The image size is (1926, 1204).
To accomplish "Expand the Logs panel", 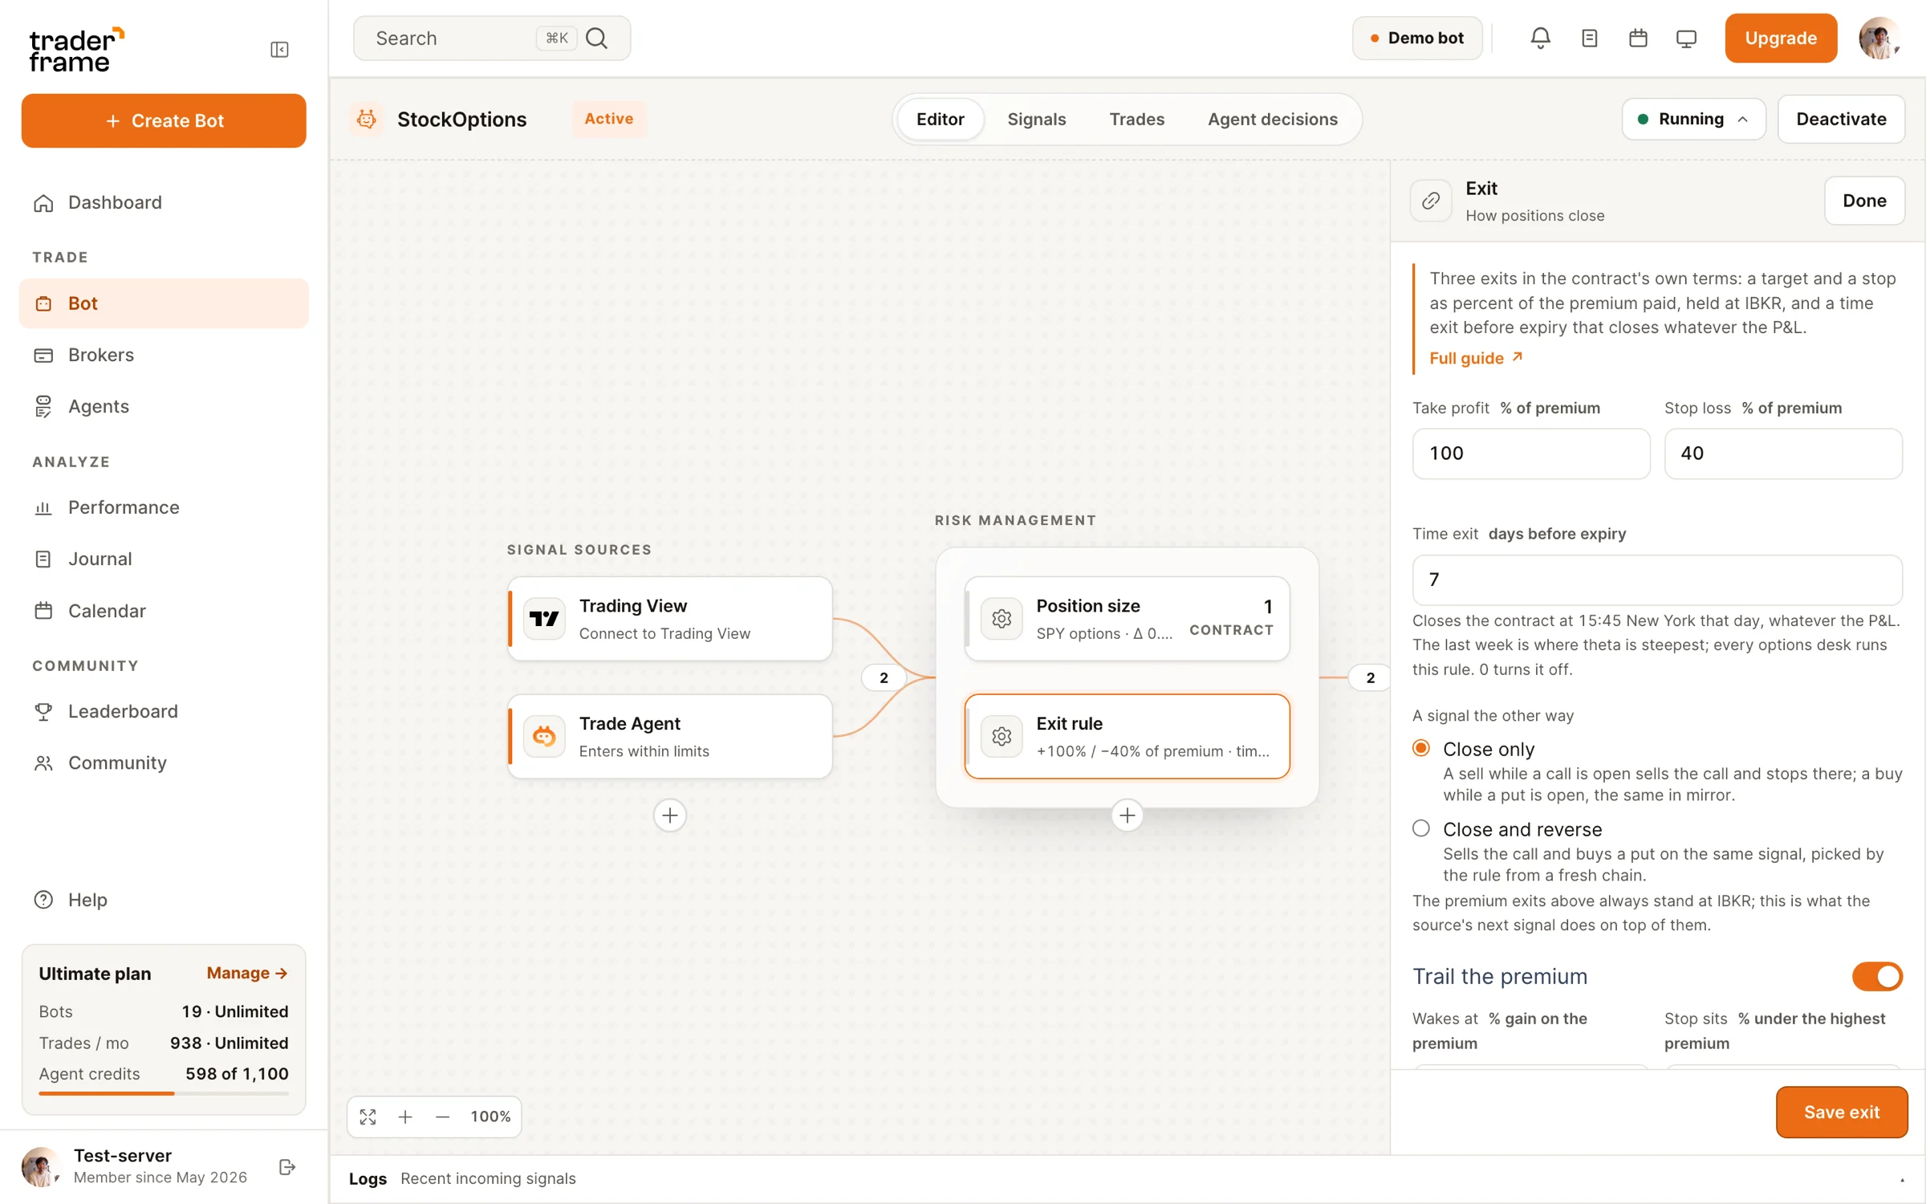I will (x=1902, y=1179).
